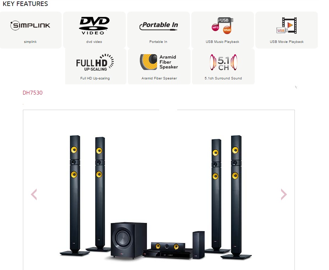This screenshot has height=270, width=329.
Task: Show previous product image with left arrow
Action: [x=34, y=194]
